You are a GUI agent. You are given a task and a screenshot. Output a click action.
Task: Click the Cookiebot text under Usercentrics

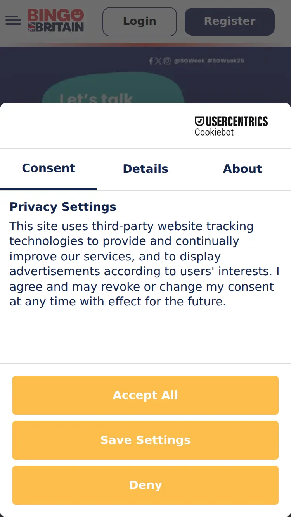pyautogui.click(x=214, y=132)
